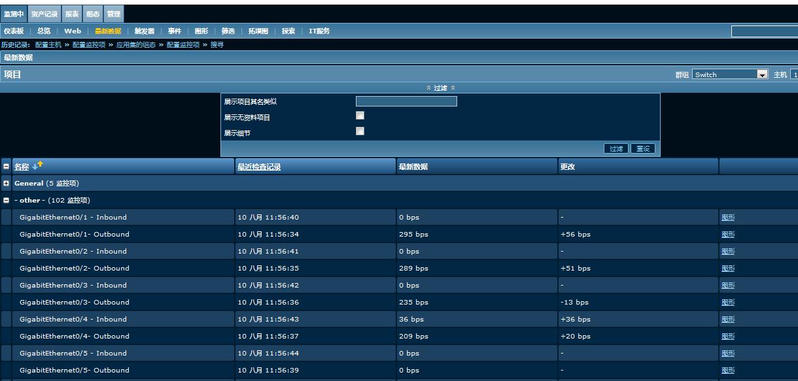Open 图形 link for GigabitEthernet0/4 - Inbound
The image size is (798, 381).
(728, 320)
